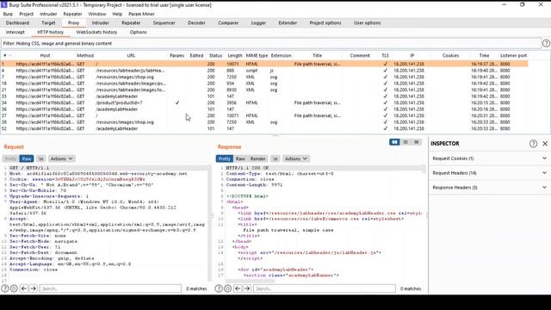Go to previous search match in Request panel
This screenshot has width=551, height=310.
coord(24,288)
